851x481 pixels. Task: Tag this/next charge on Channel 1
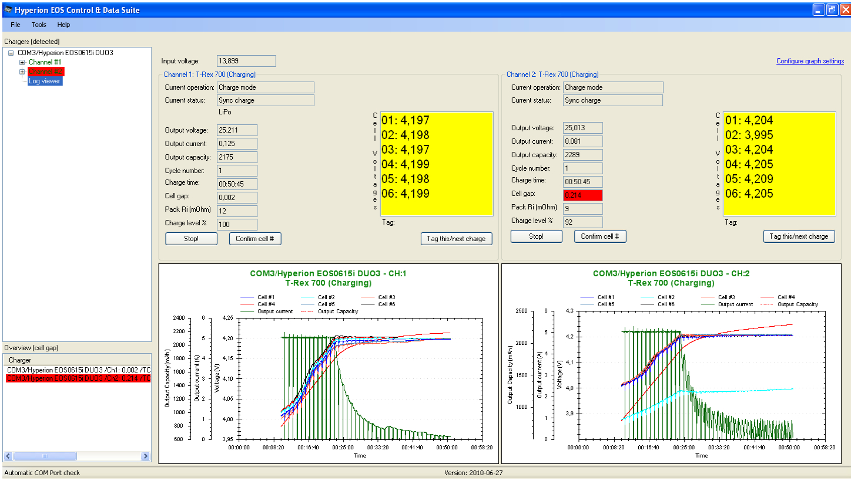point(456,239)
